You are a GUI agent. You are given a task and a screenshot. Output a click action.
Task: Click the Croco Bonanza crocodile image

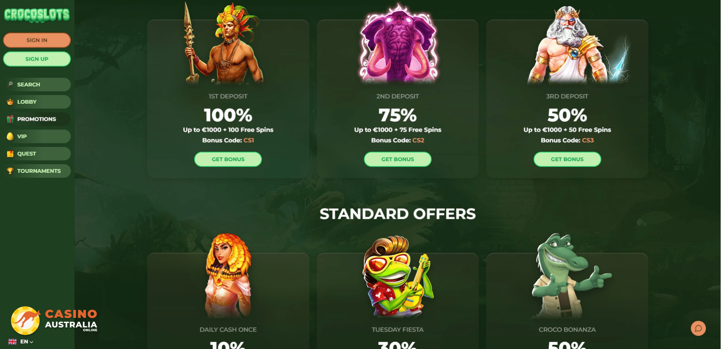click(569, 276)
